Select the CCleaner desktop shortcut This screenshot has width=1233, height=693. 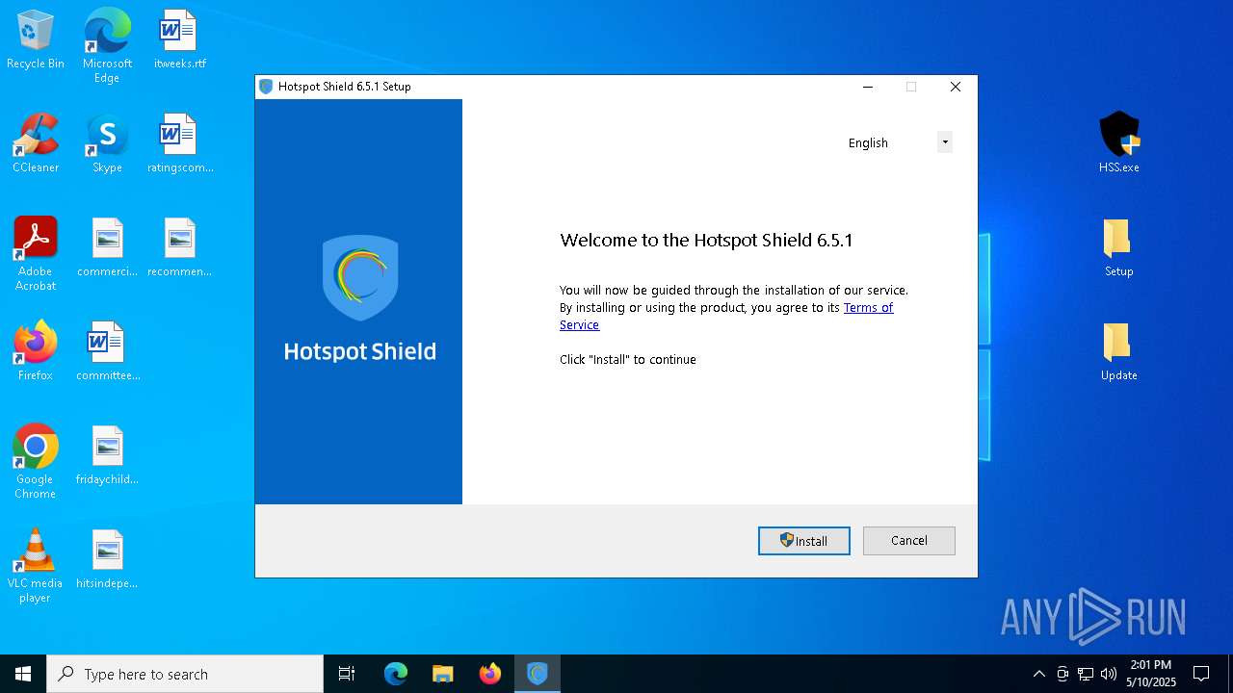coord(36,144)
